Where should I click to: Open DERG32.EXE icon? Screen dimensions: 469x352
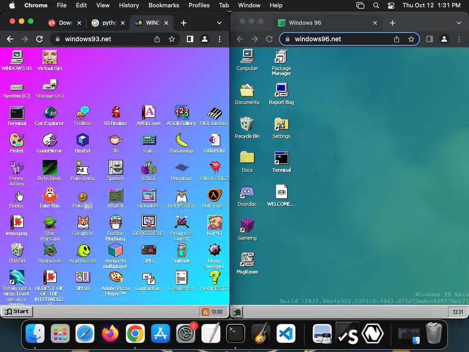(148, 226)
